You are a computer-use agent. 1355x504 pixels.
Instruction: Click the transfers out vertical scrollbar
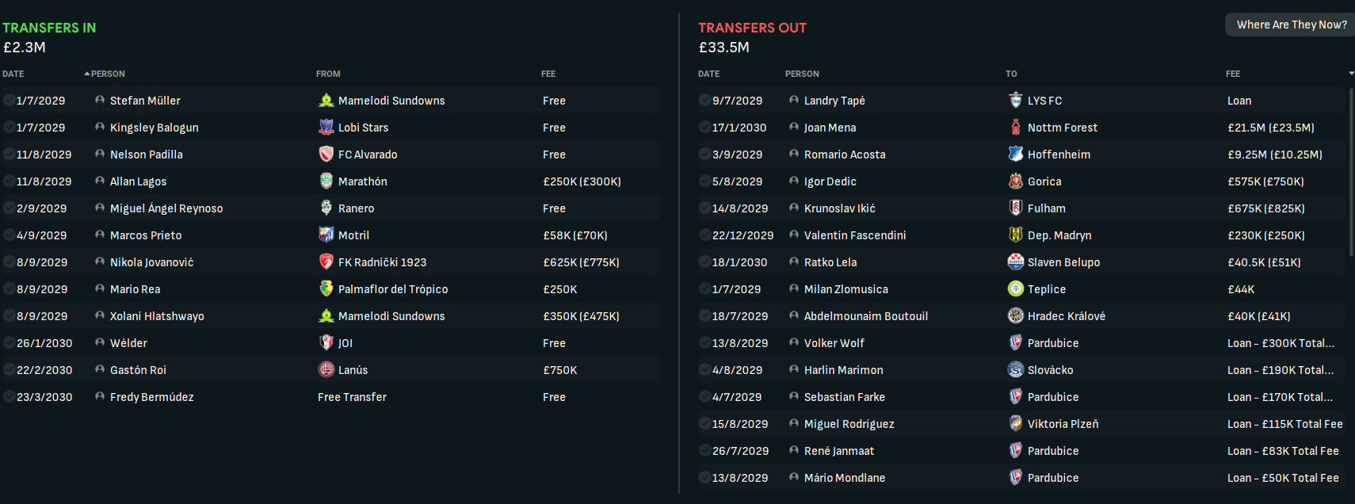(1351, 174)
